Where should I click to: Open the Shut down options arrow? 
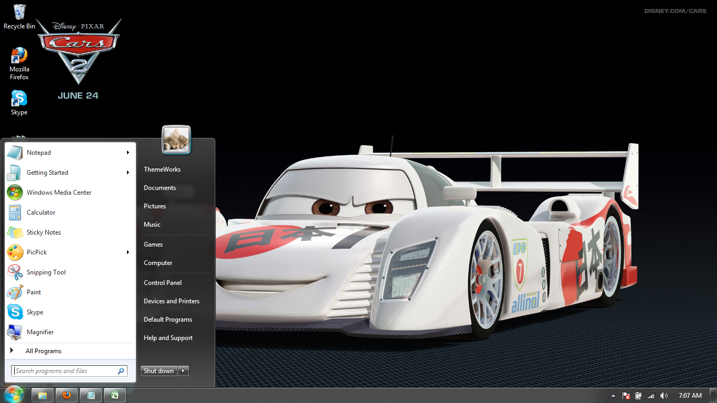coord(183,371)
